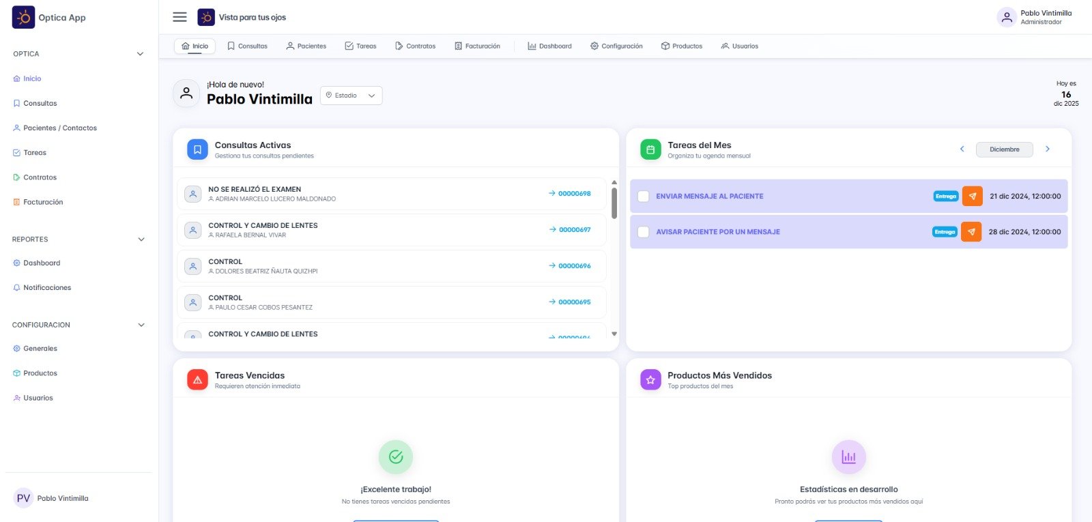Open Notificaciones in the sidebar

tap(47, 288)
